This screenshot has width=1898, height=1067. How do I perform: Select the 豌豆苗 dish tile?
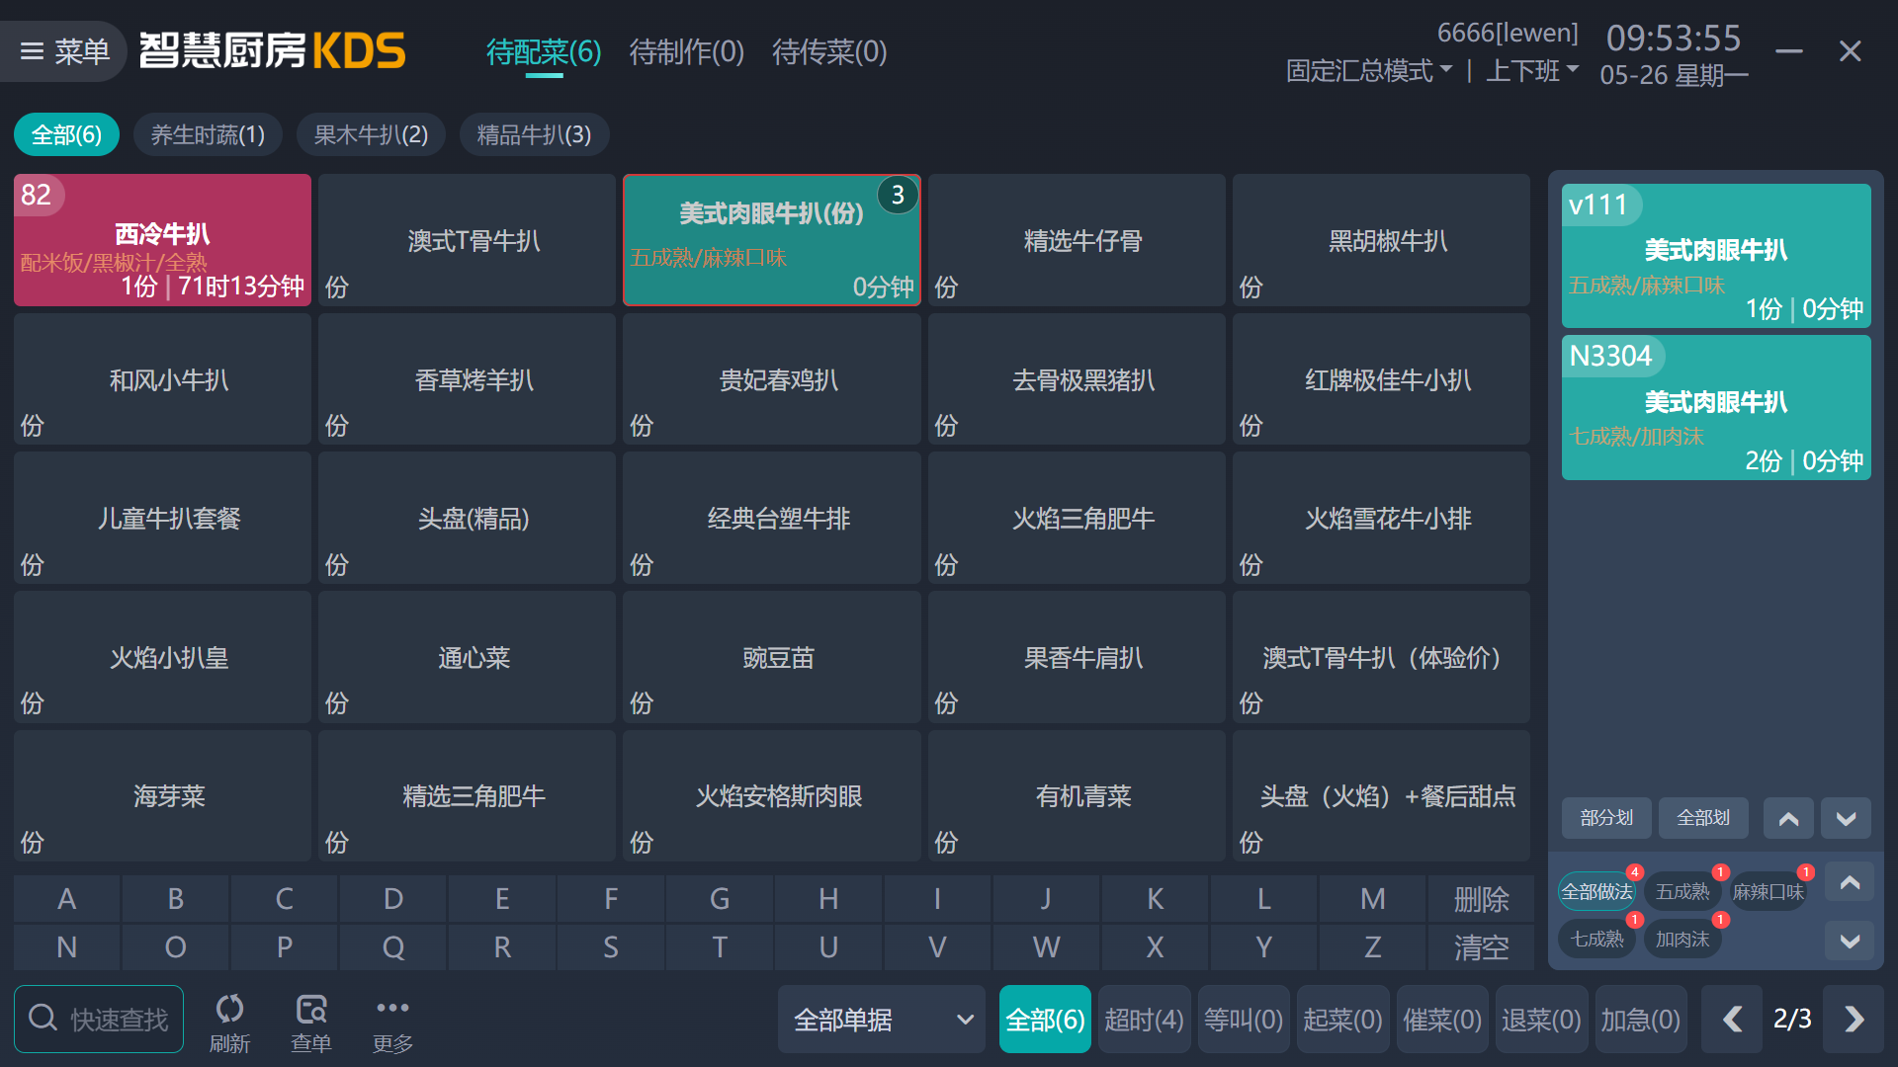coord(771,657)
